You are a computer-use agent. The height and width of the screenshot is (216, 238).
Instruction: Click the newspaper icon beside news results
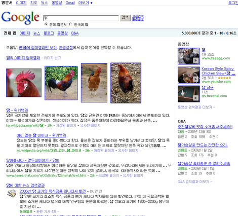click(12, 193)
